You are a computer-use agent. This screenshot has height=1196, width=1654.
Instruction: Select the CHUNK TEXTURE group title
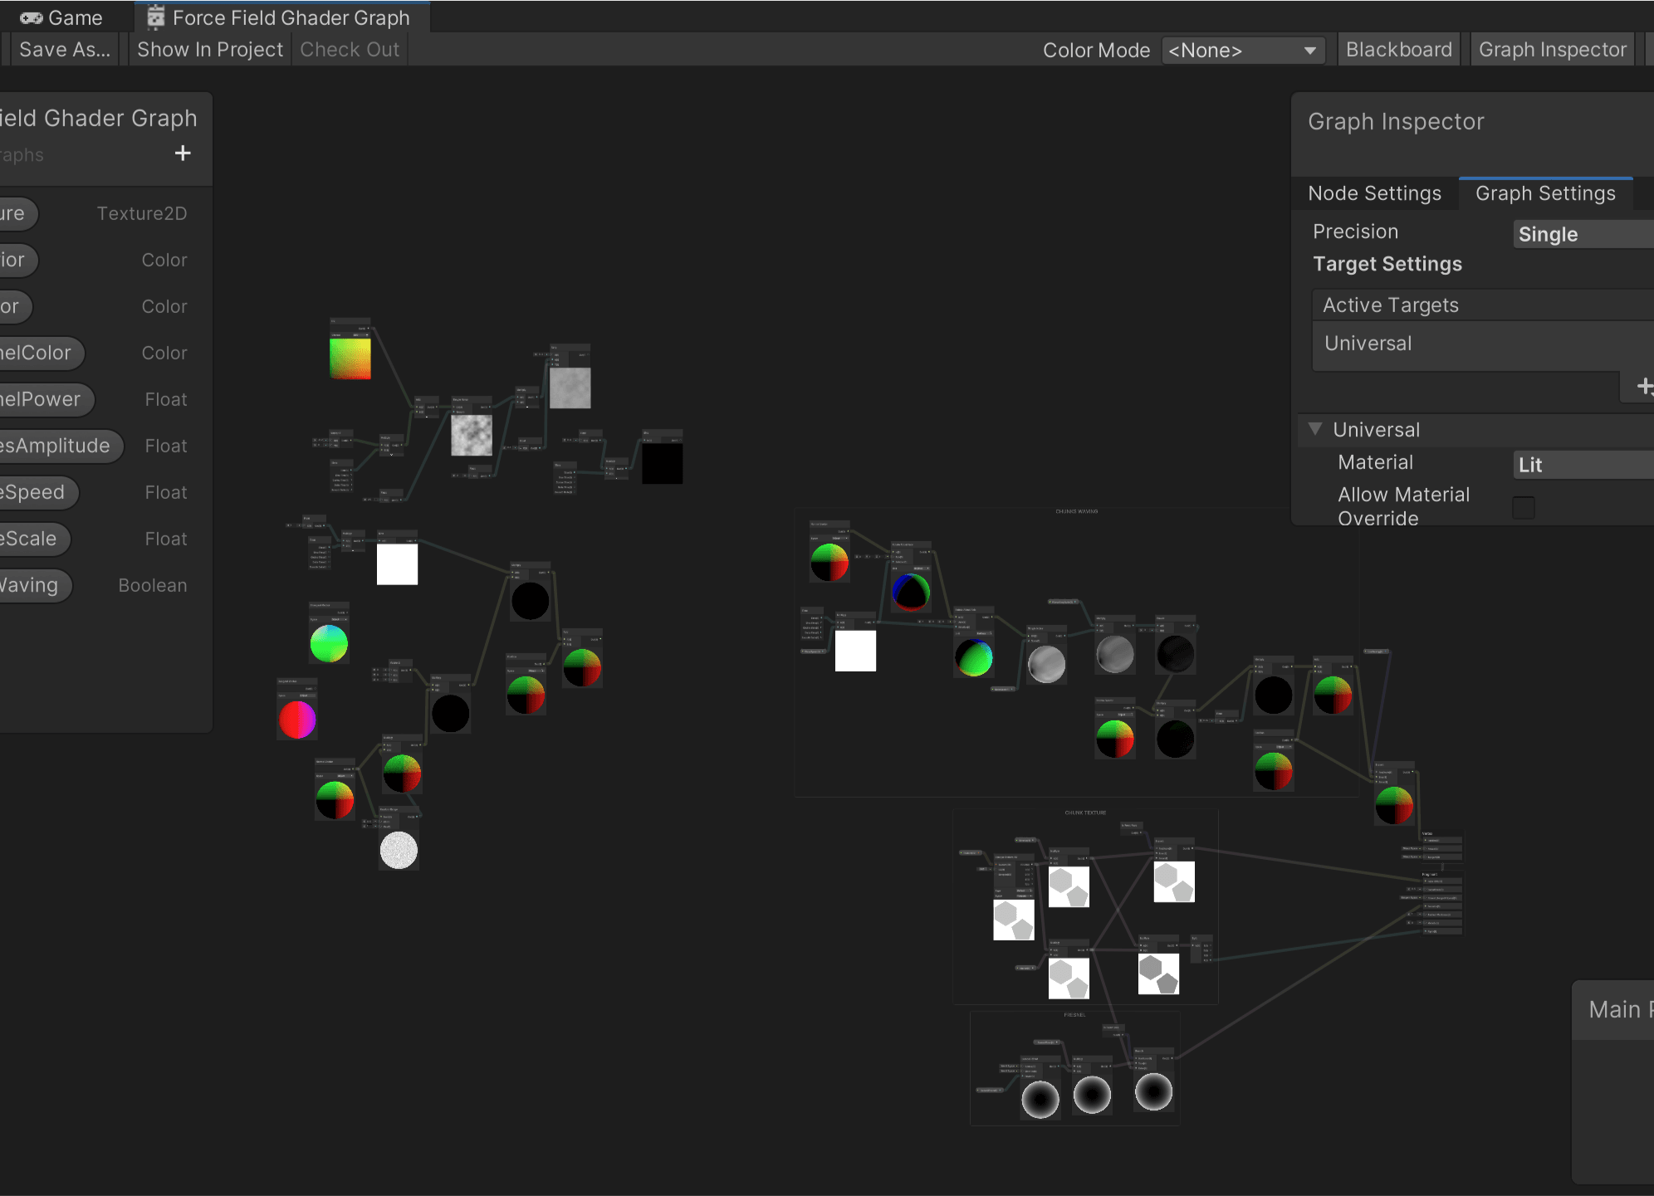coord(1085,813)
